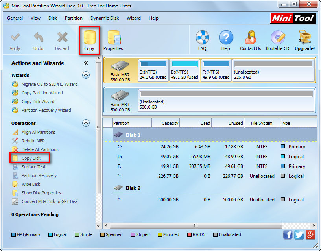Select the 226.77 GB unallocated row
The image size is (321, 251).
pos(210,176)
